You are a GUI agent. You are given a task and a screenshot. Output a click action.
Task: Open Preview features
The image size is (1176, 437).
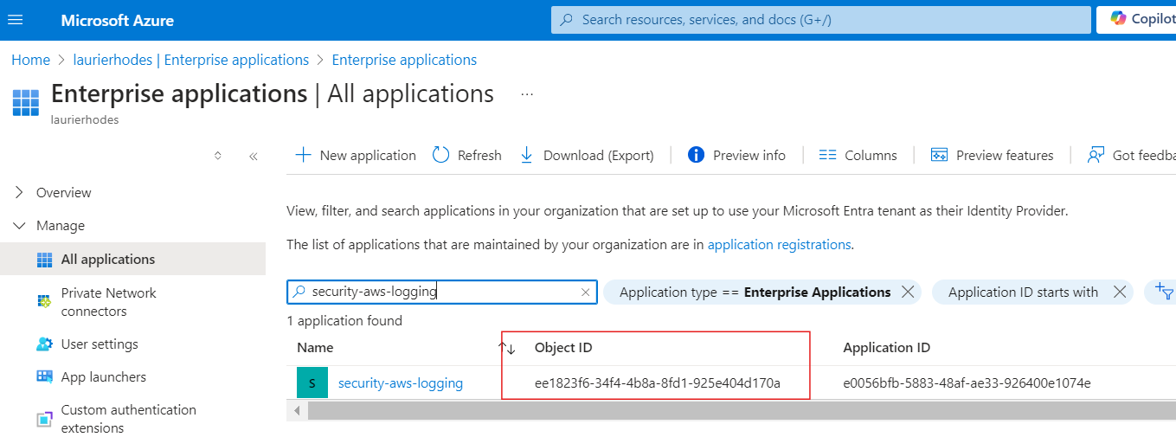[992, 155]
